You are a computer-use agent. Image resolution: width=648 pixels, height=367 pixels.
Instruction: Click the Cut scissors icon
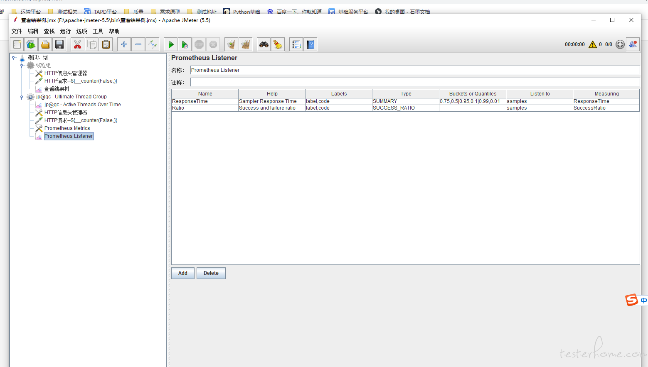tap(78, 44)
